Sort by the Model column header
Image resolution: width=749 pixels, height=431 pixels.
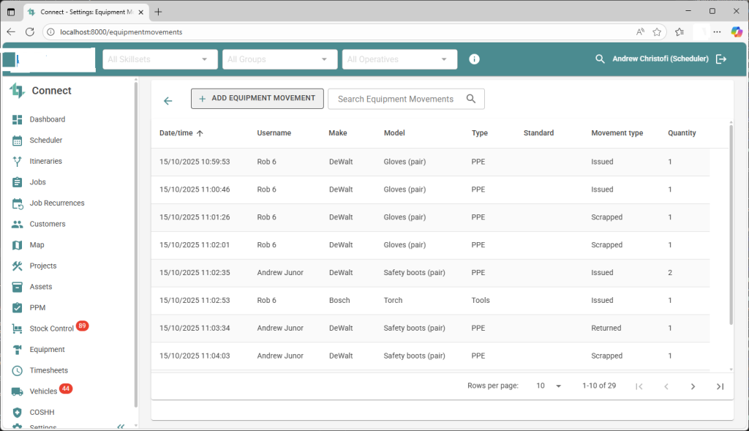(394, 133)
